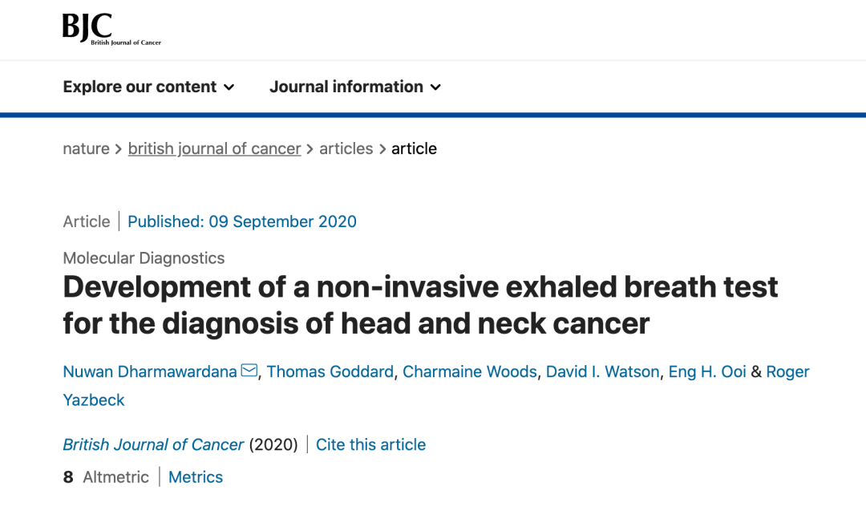Open the British Journal of Cancer citation link
The height and width of the screenshot is (507, 866).
153,444
